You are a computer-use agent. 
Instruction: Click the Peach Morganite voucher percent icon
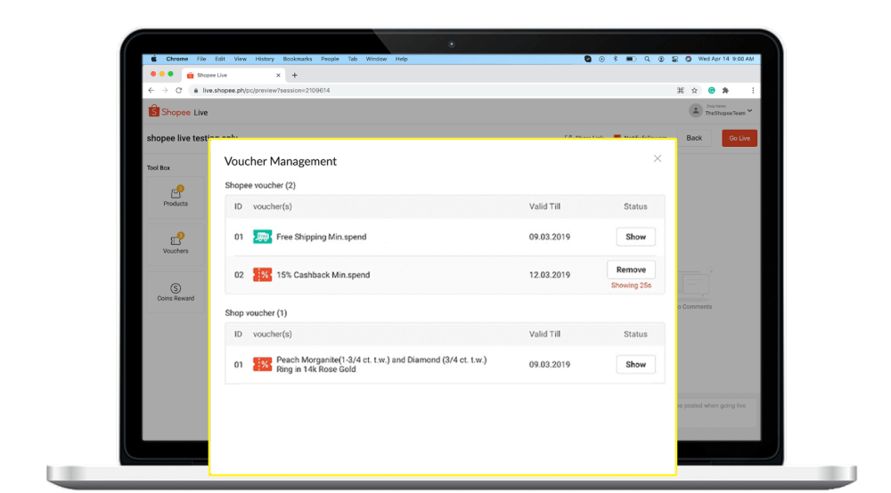click(x=262, y=364)
